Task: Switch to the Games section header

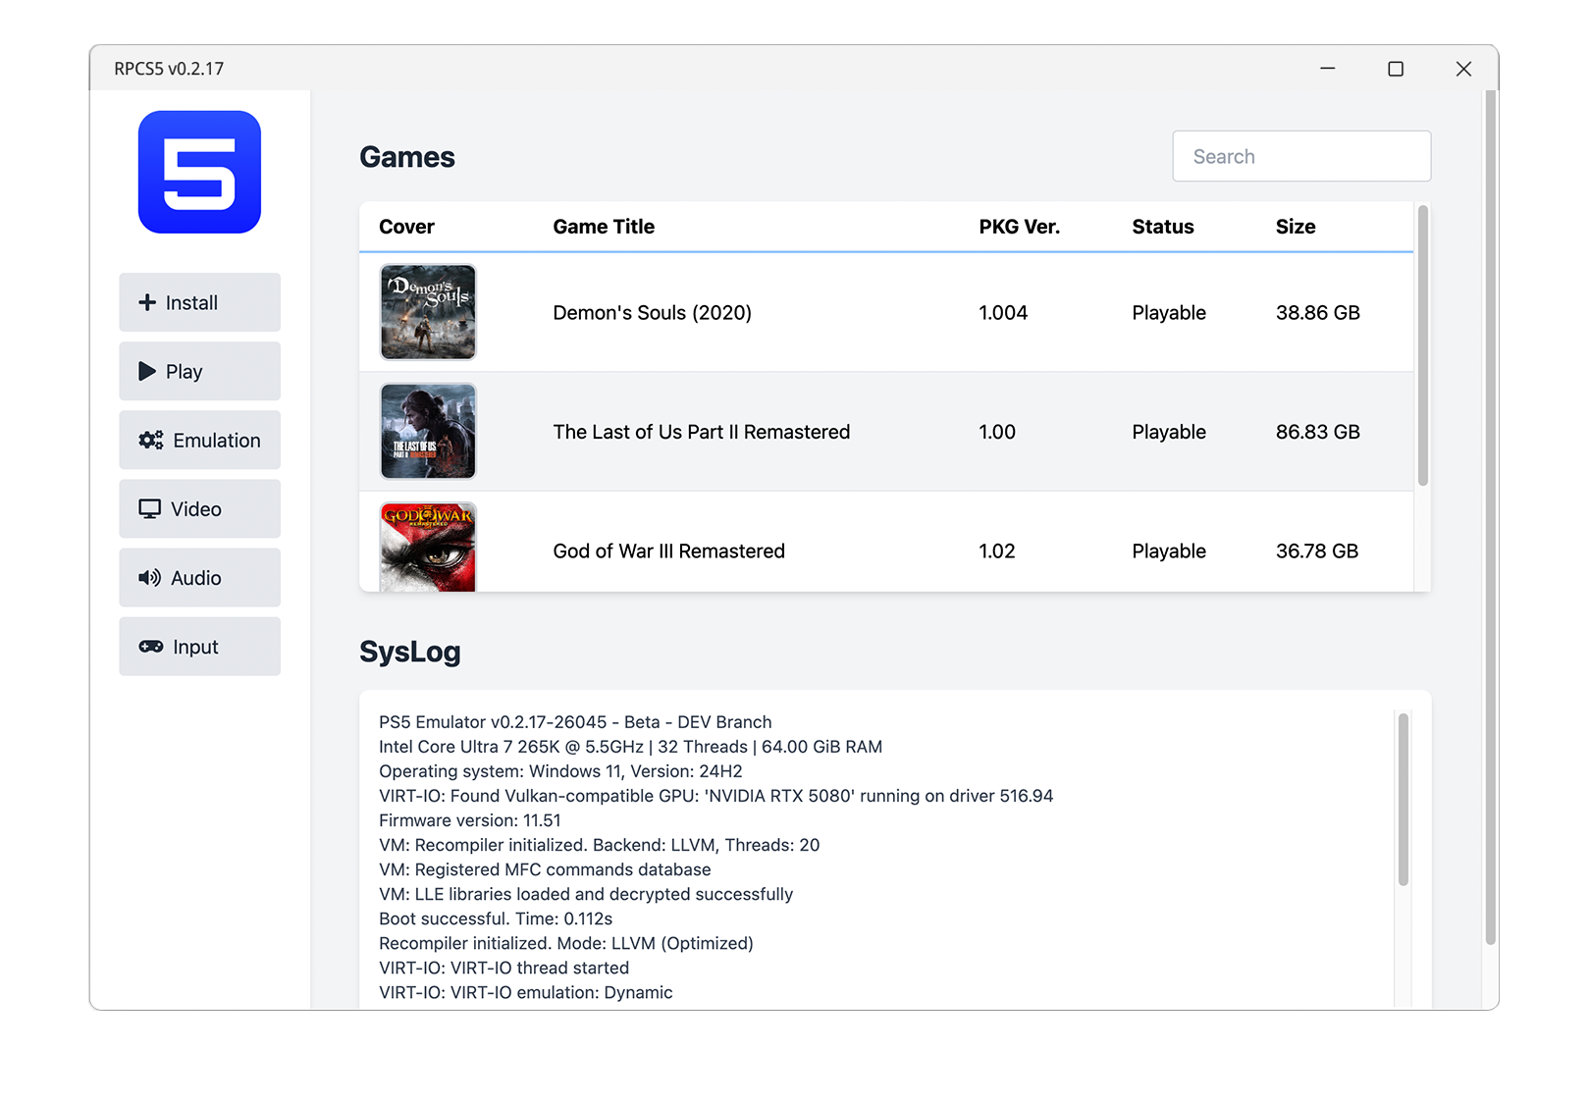Action: (x=406, y=157)
